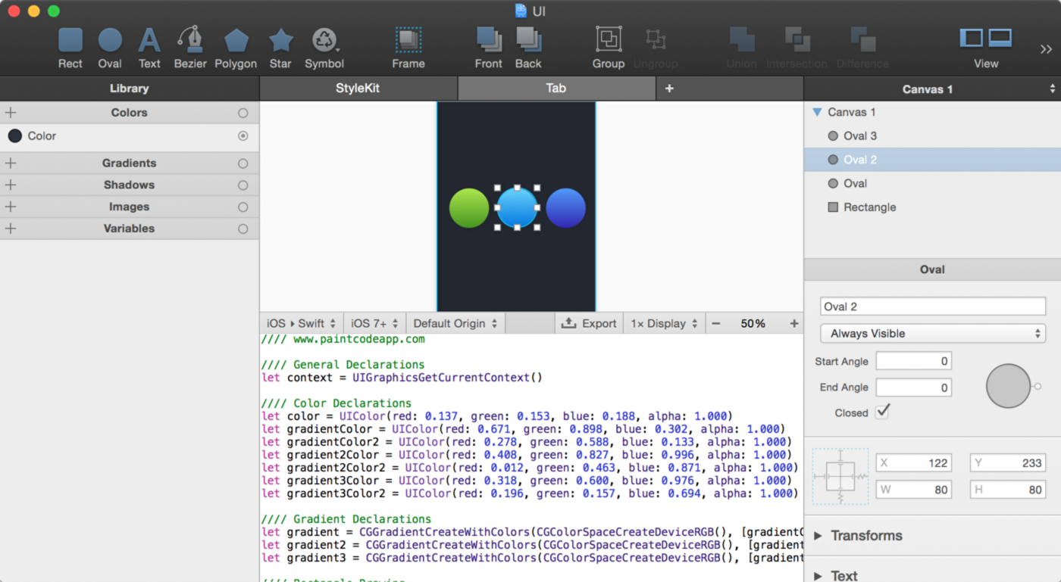Switch to the Tab tab
Viewport: 1061px width, 582px height.
556,89
